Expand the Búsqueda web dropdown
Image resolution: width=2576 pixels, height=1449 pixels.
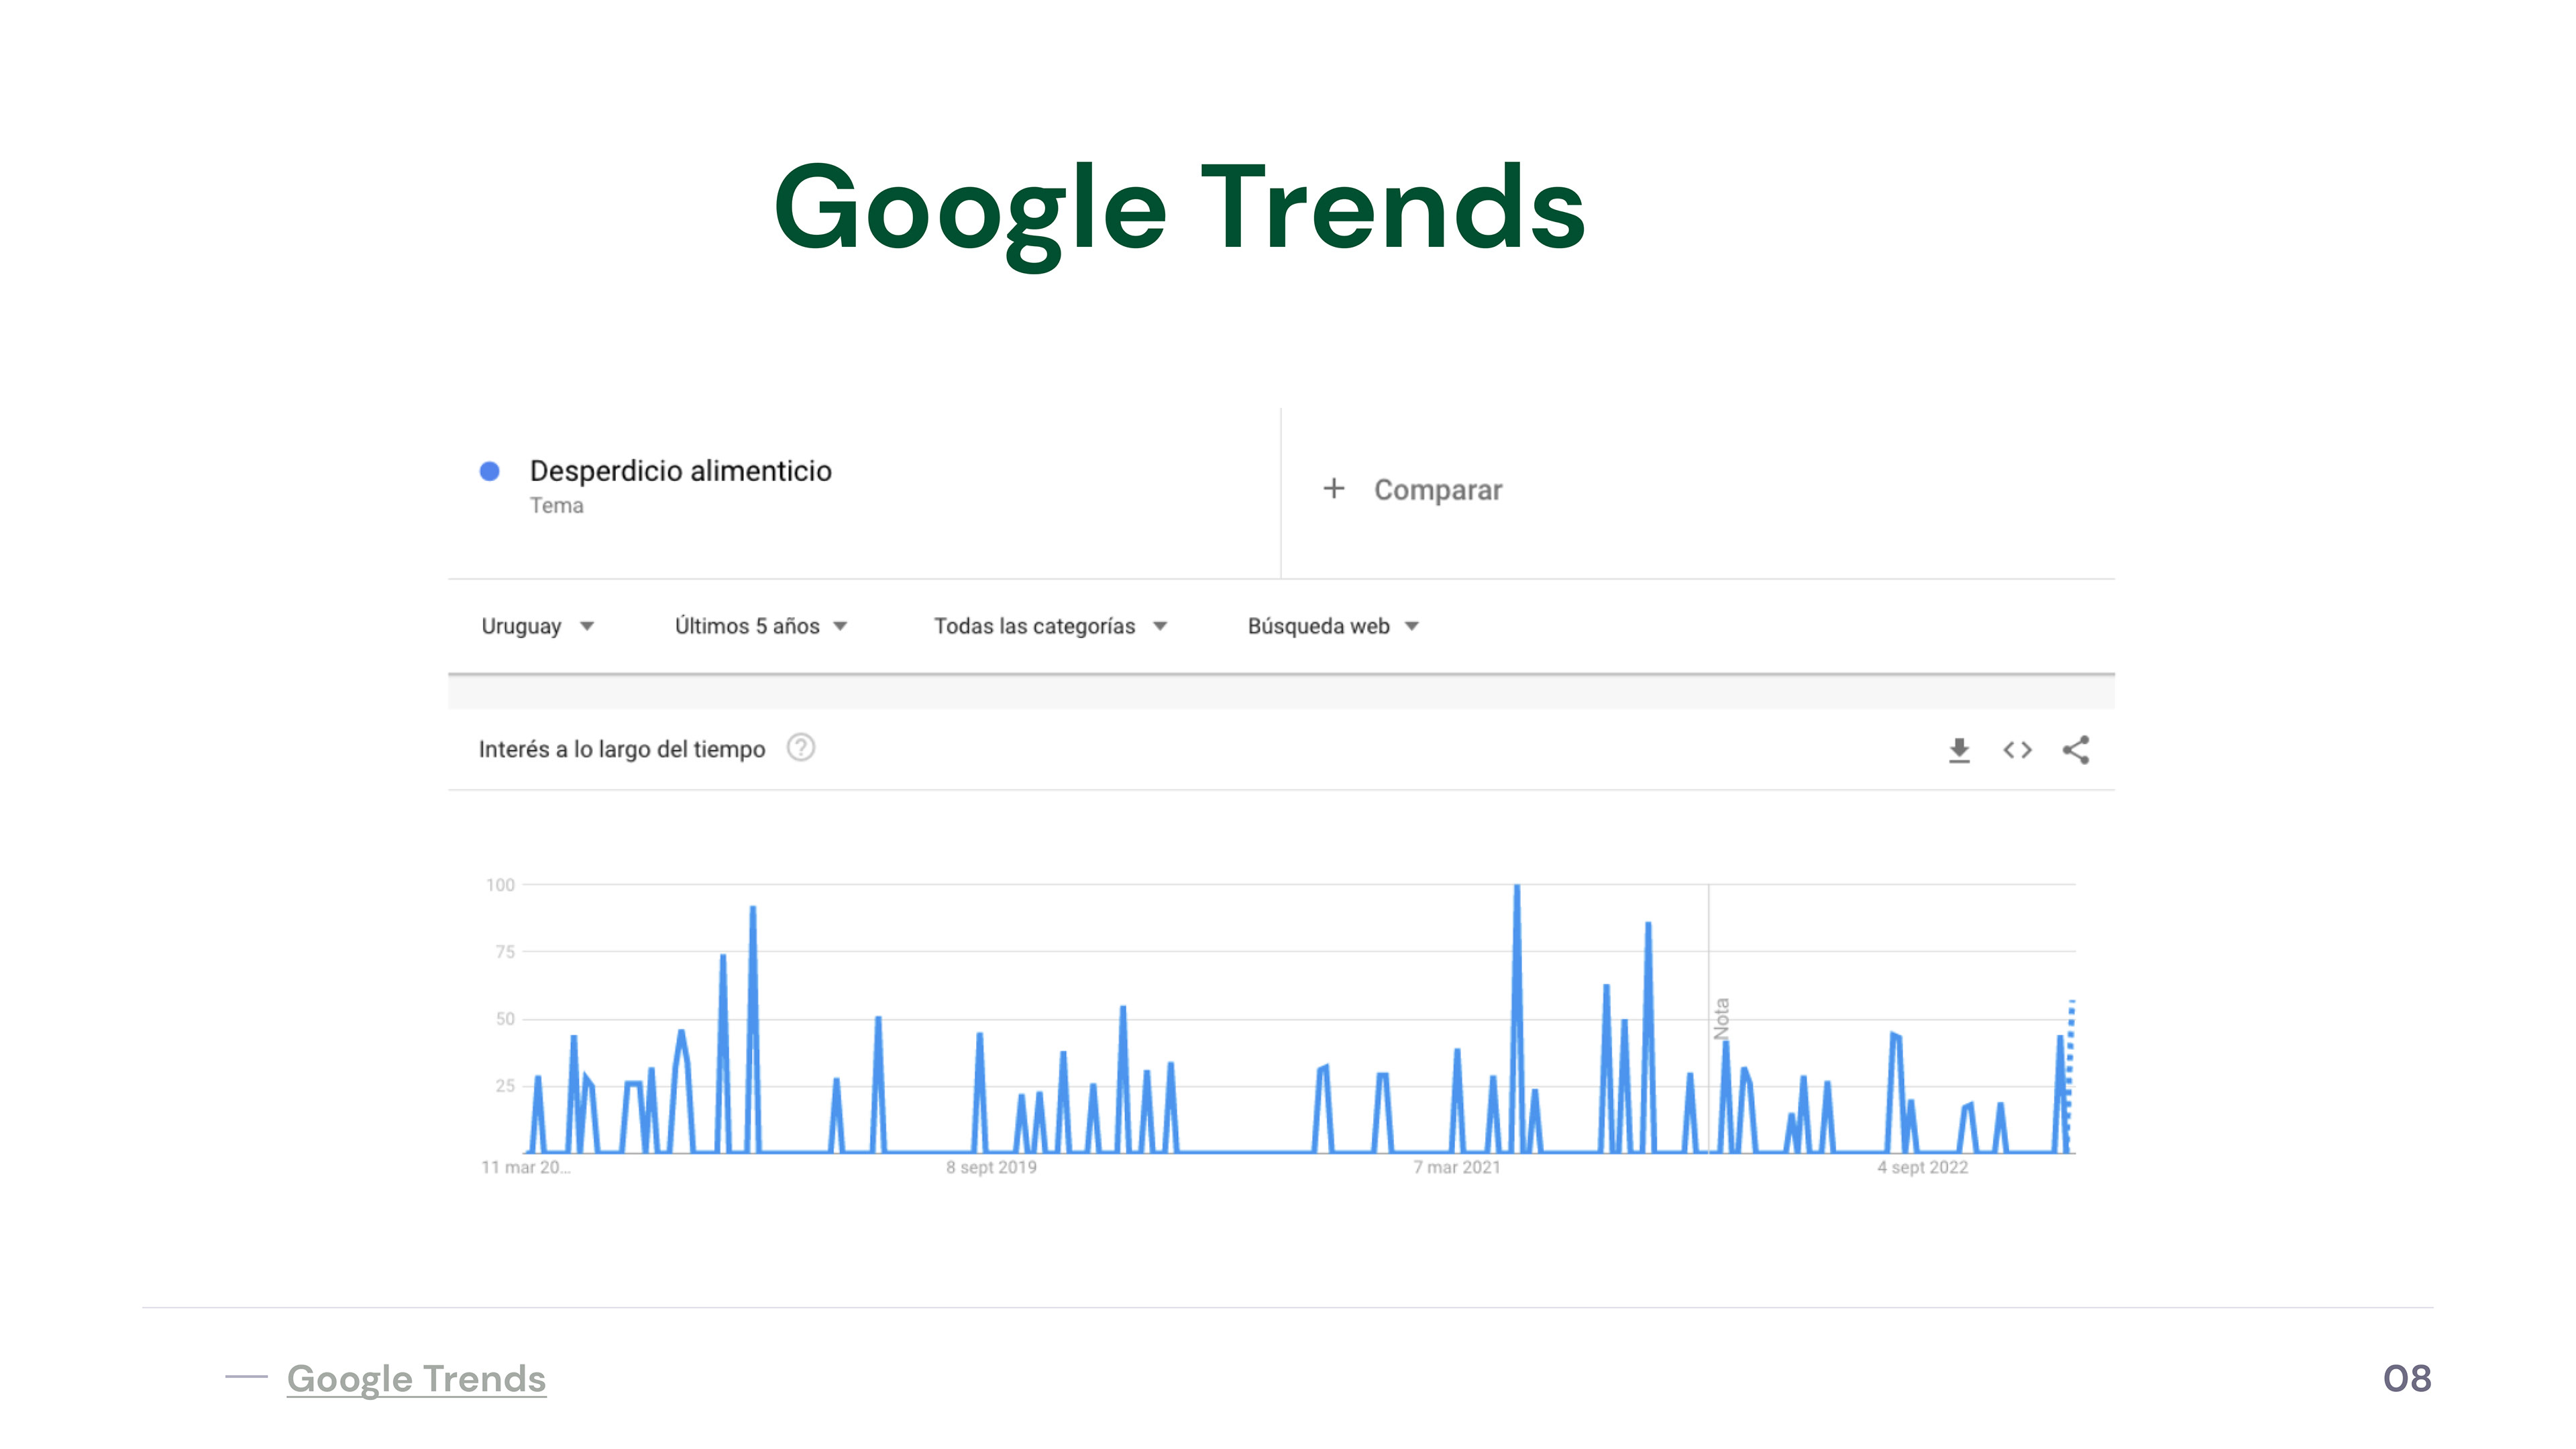1332,626
